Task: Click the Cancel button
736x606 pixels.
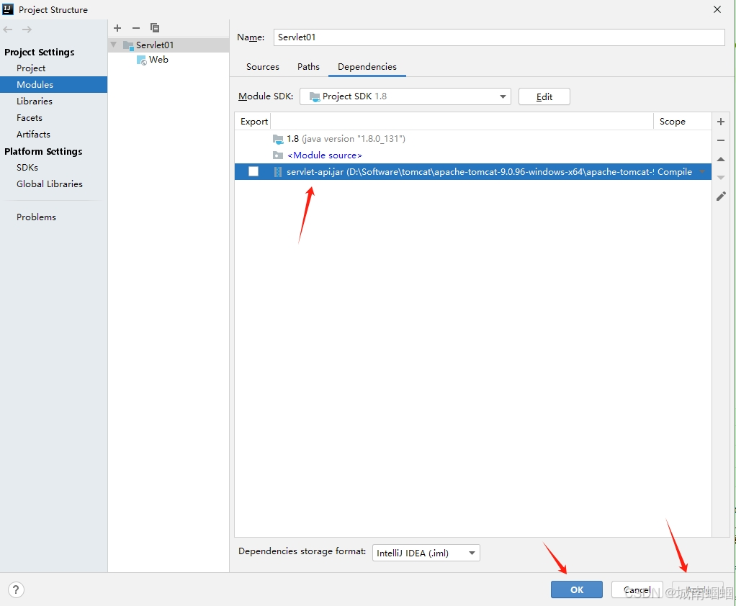Action: [637, 589]
